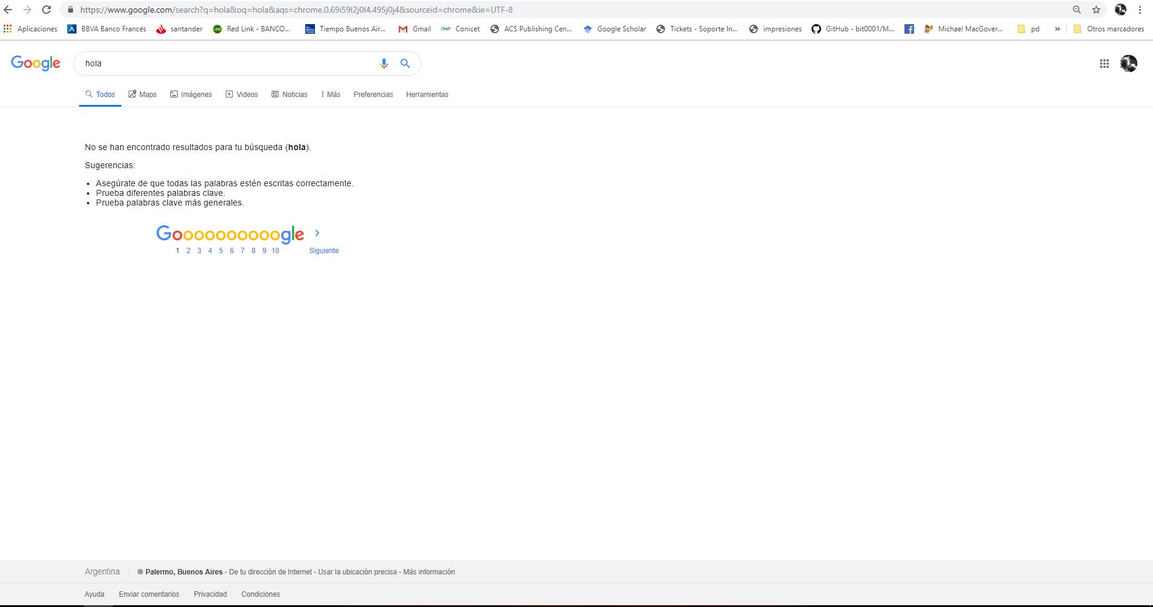Switch to the Noticias tab
The height and width of the screenshot is (607, 1153).
[290, 95]
